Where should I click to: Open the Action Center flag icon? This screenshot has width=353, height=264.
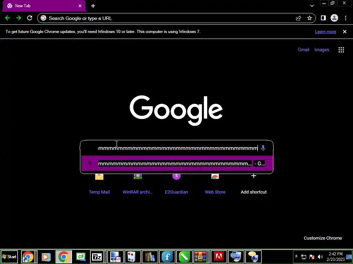pyautogui.click(x=312, y=256)
